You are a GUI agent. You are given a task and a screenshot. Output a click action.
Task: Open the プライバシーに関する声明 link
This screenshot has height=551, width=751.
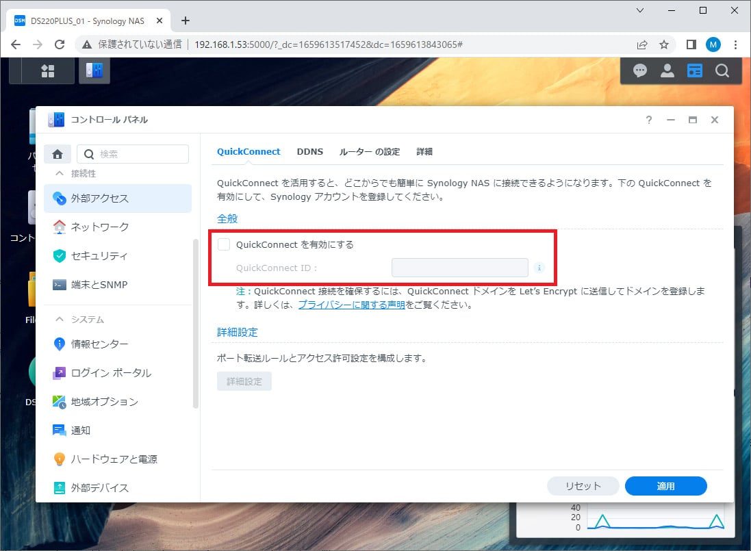coord(352,305)
